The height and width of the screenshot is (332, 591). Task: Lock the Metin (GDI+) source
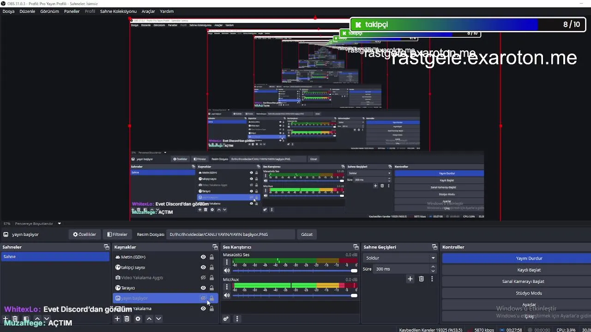(x=212, y=257)
